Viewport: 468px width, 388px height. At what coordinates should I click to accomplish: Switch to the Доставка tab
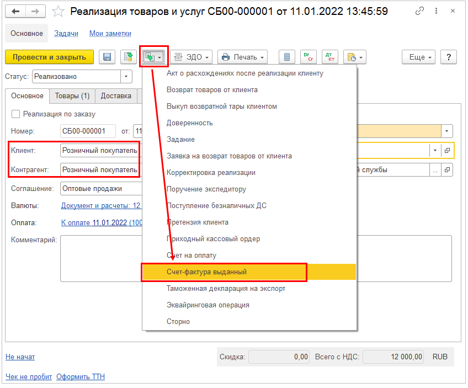point(116,96)
